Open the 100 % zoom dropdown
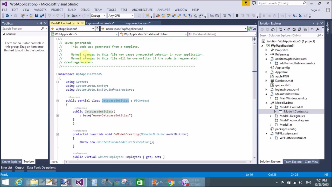 [x=63, y=162]
